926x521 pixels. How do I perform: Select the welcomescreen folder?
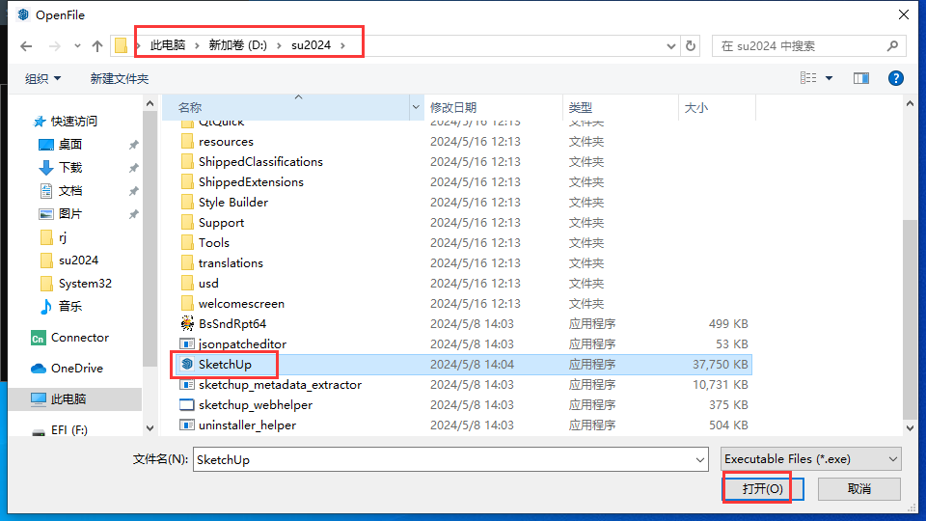point(241,304)
